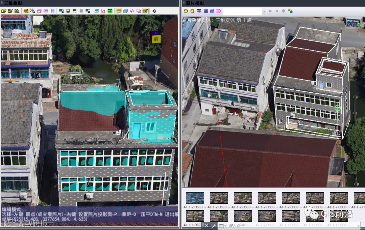Click the empty combo box in photo toolbar
This screenshot has height=230, width=365.
(x=242, y=11)
